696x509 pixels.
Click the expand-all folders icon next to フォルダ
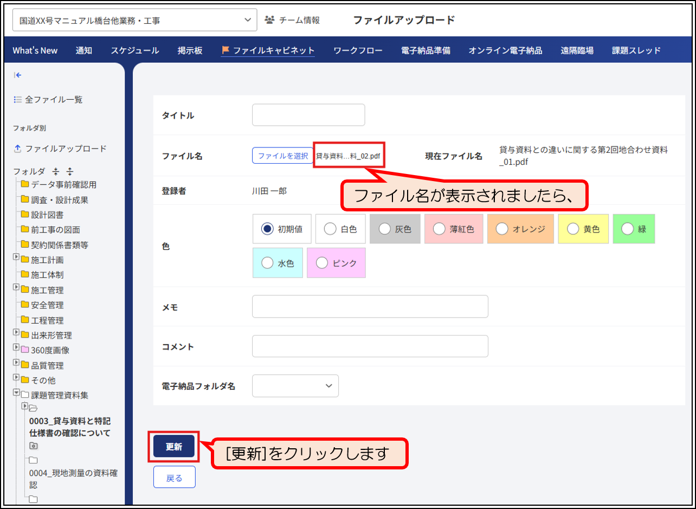coord(69,171)
